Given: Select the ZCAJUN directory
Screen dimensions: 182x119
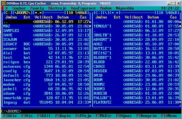Looking at the screenshot, I should tap(46, 39).
